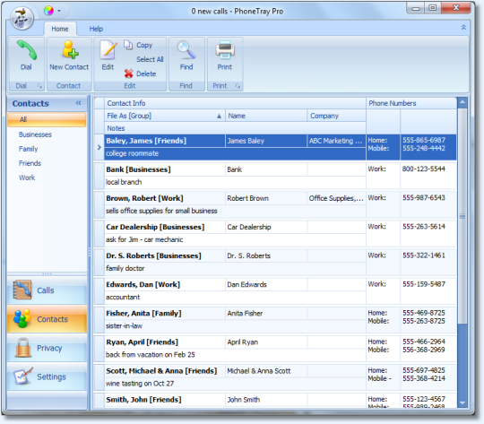Click the red Delete X icon
The width and height of the screenshot is (484, 424).
click(128, 74)
